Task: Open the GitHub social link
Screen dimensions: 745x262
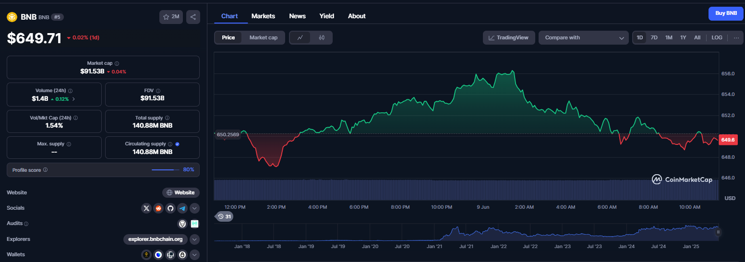Action: (170, 208)
